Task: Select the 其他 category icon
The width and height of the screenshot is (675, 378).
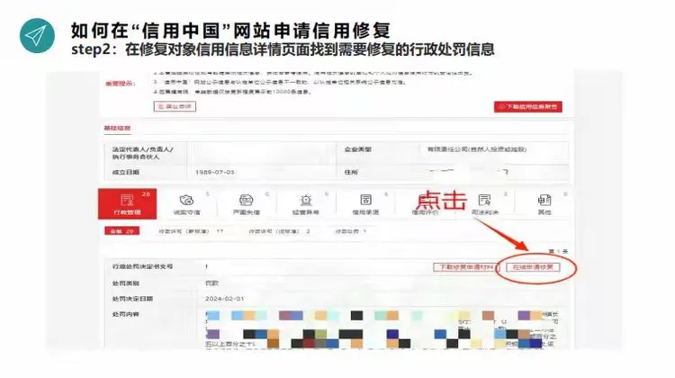Action: [x=544, y=200]
